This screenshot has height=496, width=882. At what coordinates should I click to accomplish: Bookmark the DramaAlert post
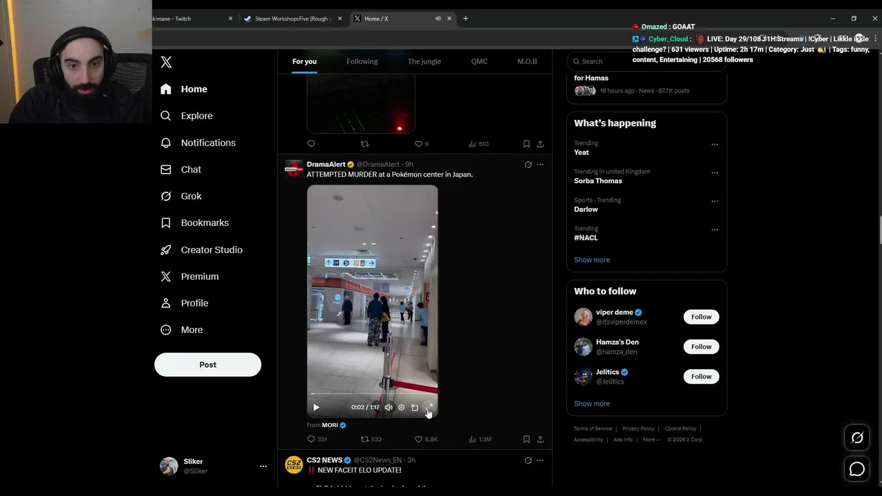click(526, 439)
